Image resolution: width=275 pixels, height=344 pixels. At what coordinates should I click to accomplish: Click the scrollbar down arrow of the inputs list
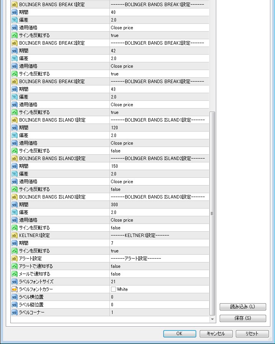(x=212, y=319)
